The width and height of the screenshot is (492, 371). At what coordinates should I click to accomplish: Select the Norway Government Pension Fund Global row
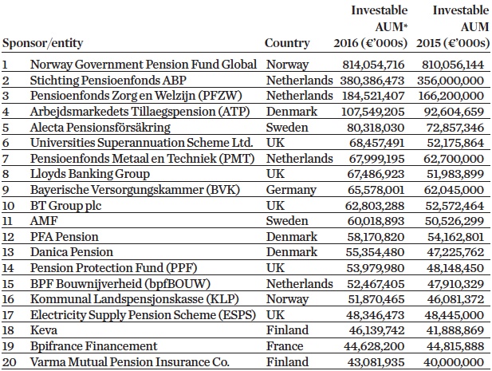click(144, 63)
